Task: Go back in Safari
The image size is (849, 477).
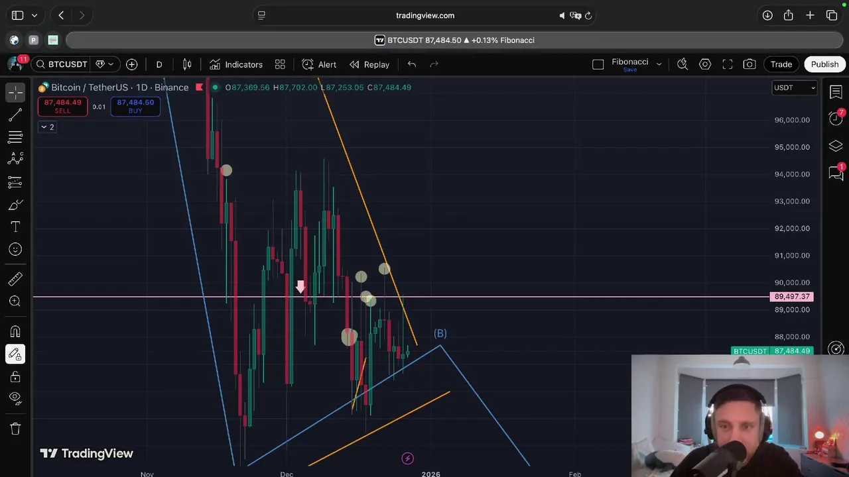Action: pyautogui.click(x=61, y=15)
